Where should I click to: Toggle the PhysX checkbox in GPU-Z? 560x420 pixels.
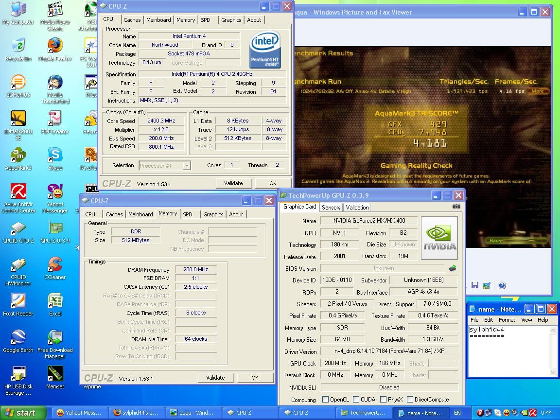point(383,399)
